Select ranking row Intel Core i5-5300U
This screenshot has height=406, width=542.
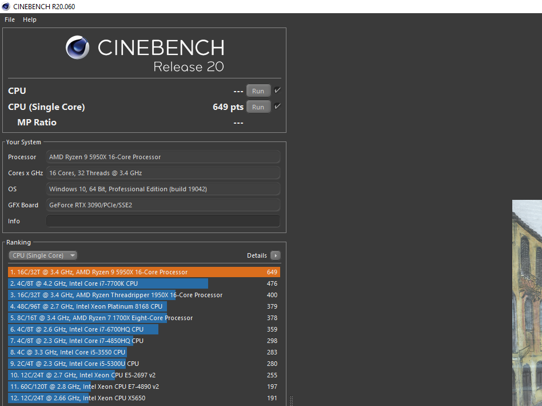(144, 364)
